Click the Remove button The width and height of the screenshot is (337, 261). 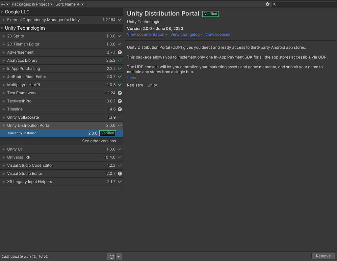click(323, 256)
